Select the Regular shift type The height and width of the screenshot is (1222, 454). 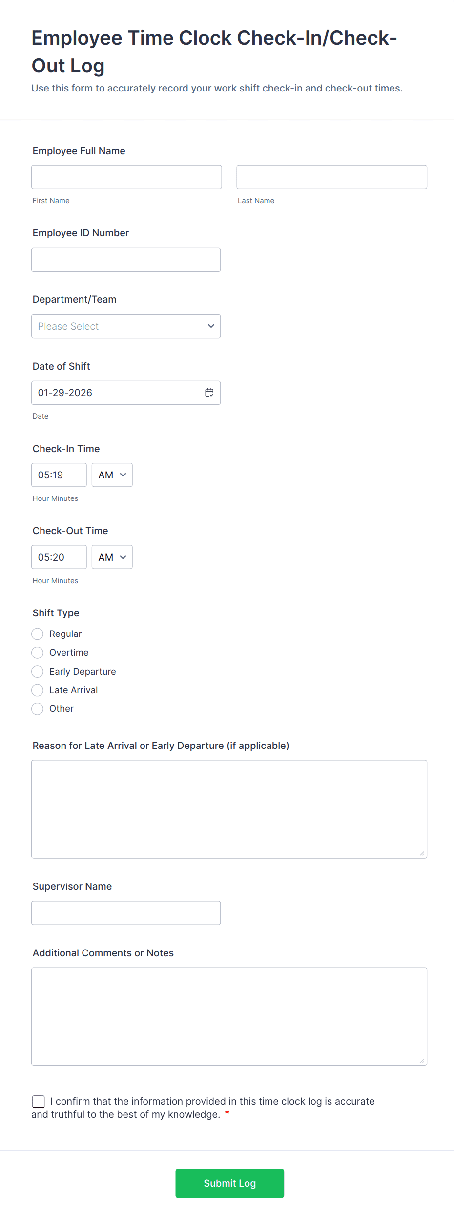[37, 634]
